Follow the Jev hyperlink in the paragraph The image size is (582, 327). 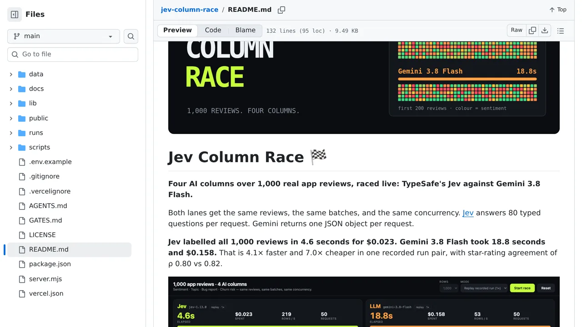pos(468,213)
